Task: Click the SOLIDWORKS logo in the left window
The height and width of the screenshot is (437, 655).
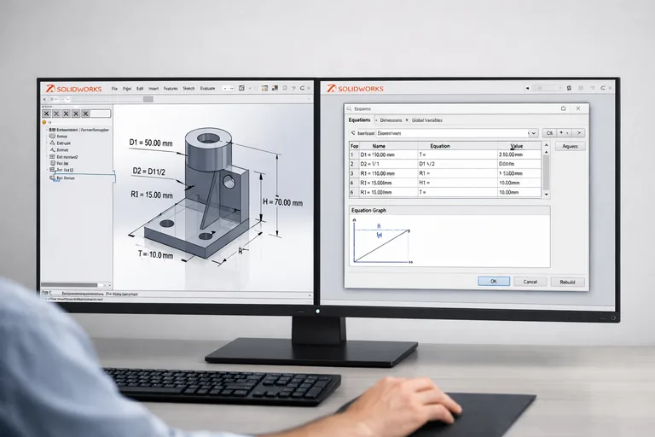Action: [x=74, y=89]
